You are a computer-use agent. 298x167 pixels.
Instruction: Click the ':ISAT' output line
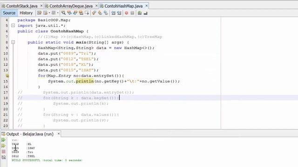point(31,148)
